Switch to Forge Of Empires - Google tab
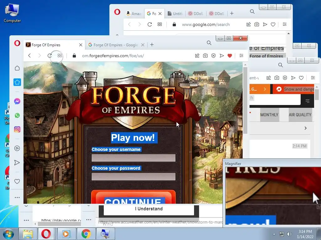The width and height of the screenshot is (321, 240). [116, 45]
